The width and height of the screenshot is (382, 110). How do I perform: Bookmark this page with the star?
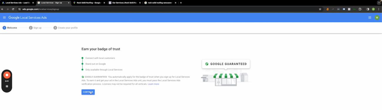click(x=320, y=9)
